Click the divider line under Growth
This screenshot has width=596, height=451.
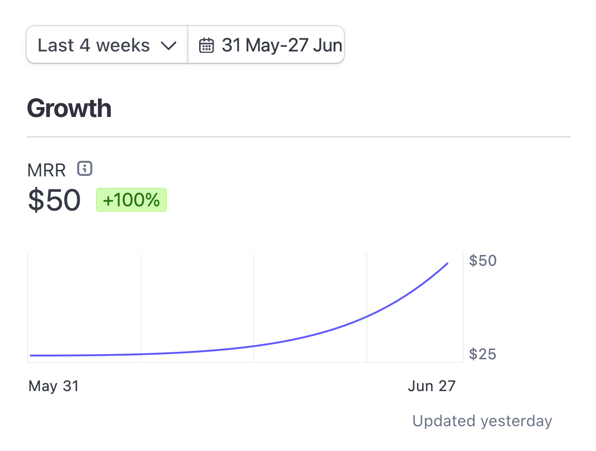(298, 137)
